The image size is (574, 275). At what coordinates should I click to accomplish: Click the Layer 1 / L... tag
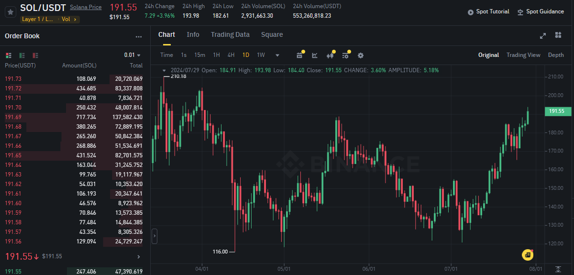pos(38,20)
